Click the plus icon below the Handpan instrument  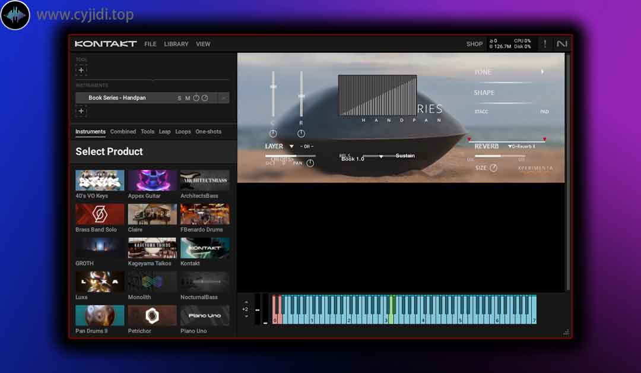click(x=81, y=111)
